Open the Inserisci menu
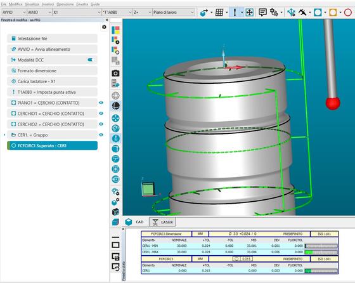Image resolution: width=355 pixels, height=283 pixels. [x=48, y=4]
